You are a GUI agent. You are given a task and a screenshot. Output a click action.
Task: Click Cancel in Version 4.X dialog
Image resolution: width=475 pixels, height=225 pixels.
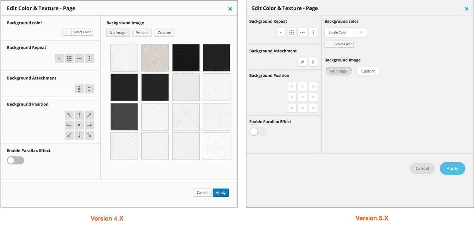pyautogui.click(x=203, y=193)
